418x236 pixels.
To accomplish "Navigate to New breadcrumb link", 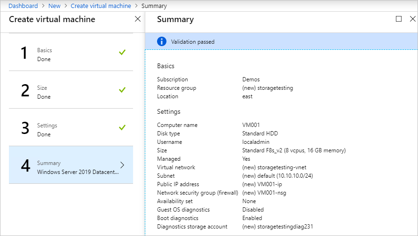I will coord(54,6).
